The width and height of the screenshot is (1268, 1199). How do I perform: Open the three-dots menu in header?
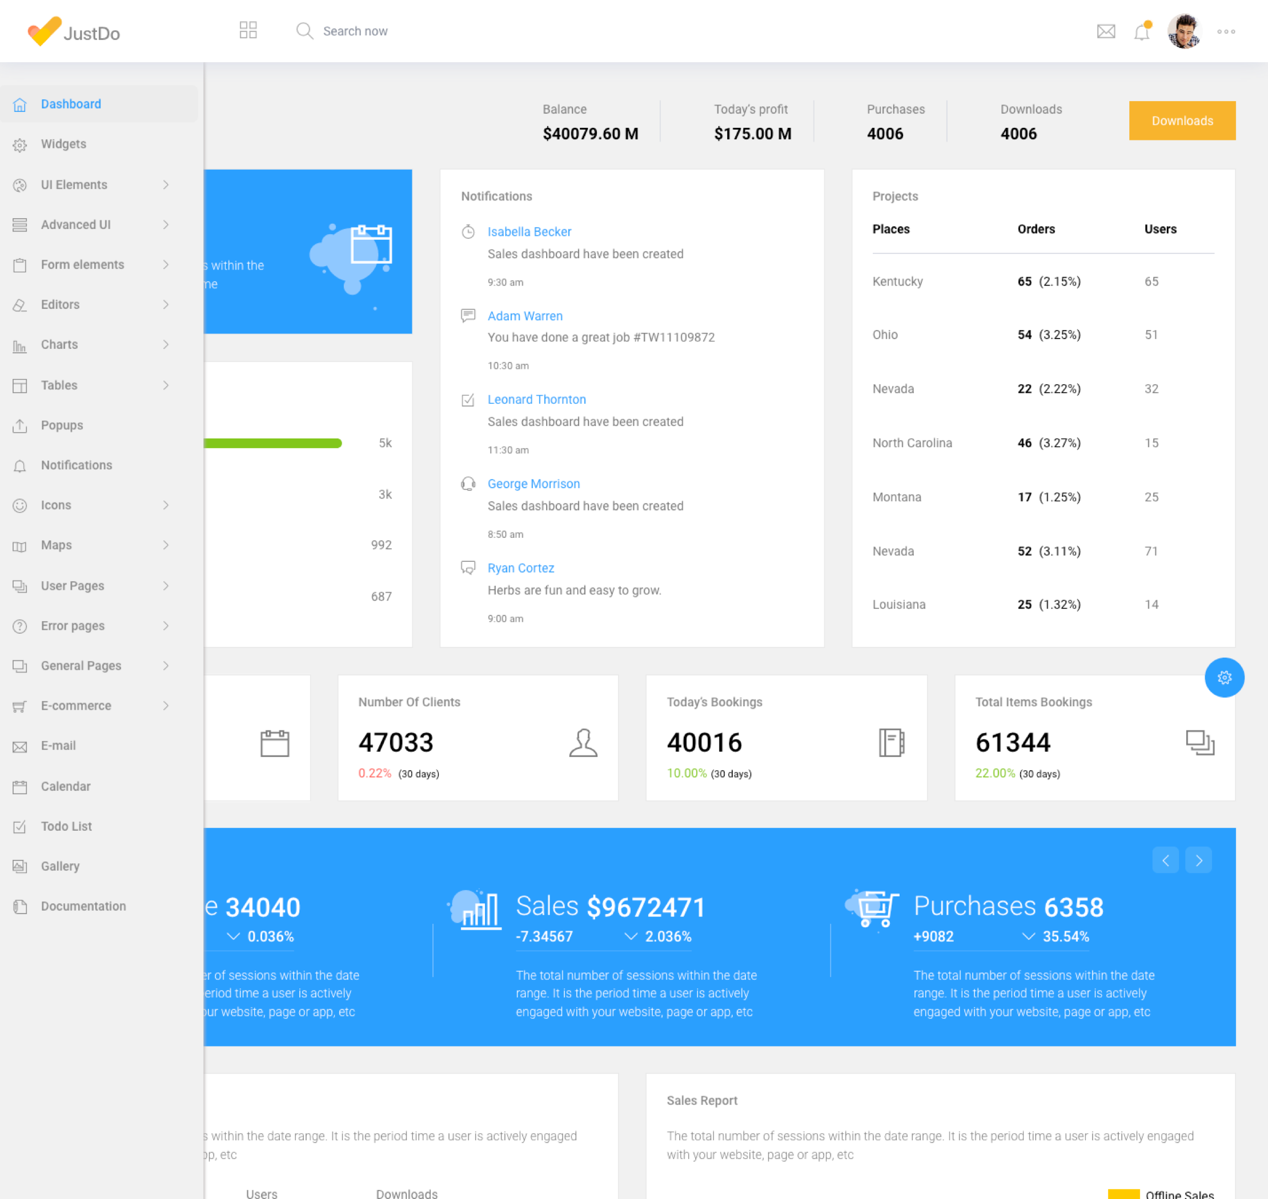pos(1226,31)
